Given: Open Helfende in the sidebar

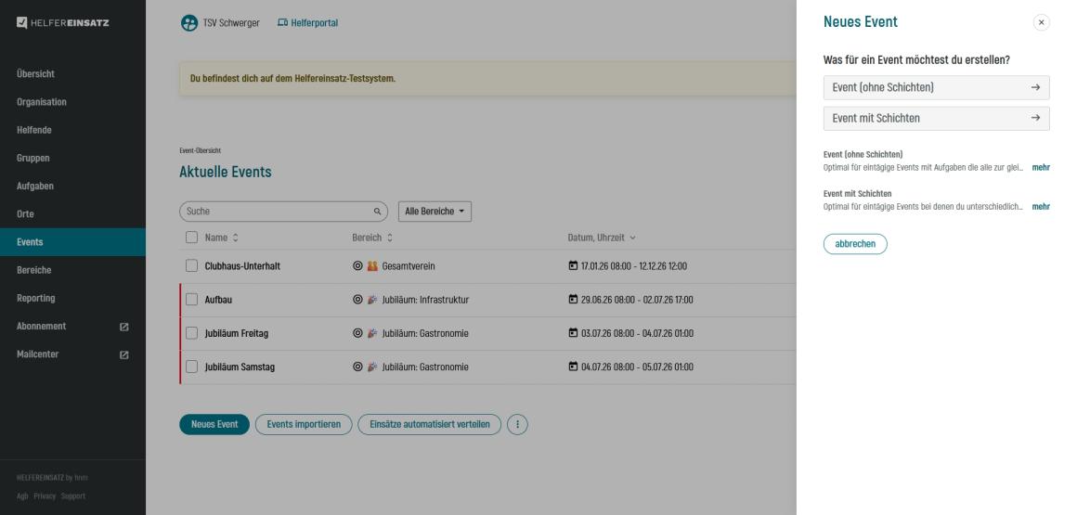Looking at the screenshot, I should tap(34, 130).
